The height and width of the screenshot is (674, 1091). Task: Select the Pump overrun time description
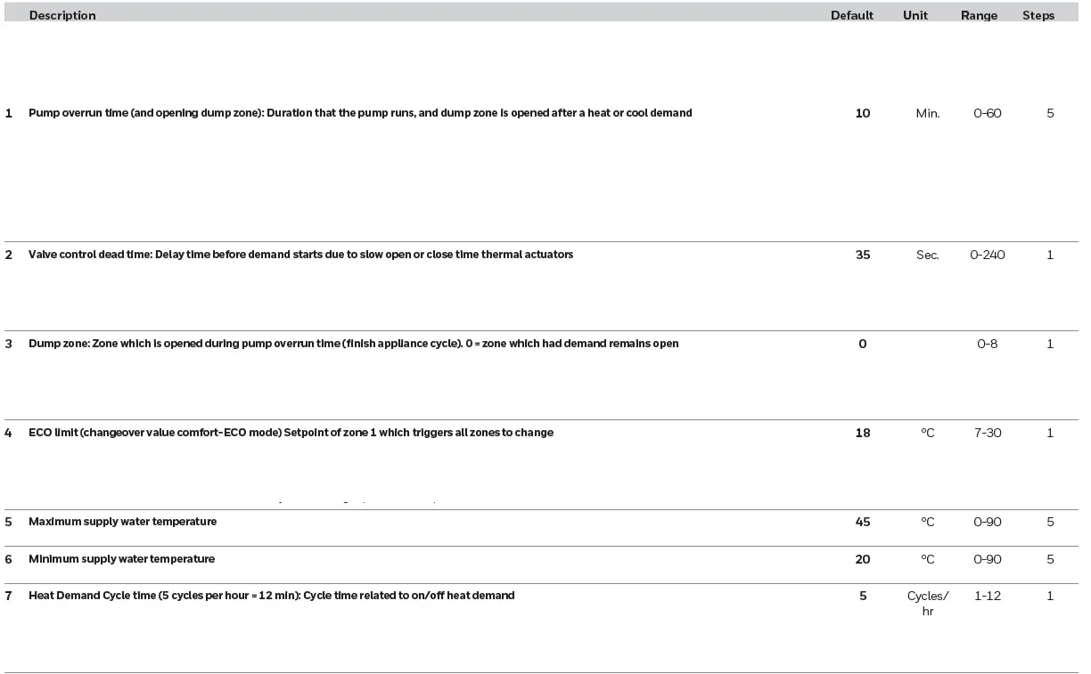(x=360, y=113)
